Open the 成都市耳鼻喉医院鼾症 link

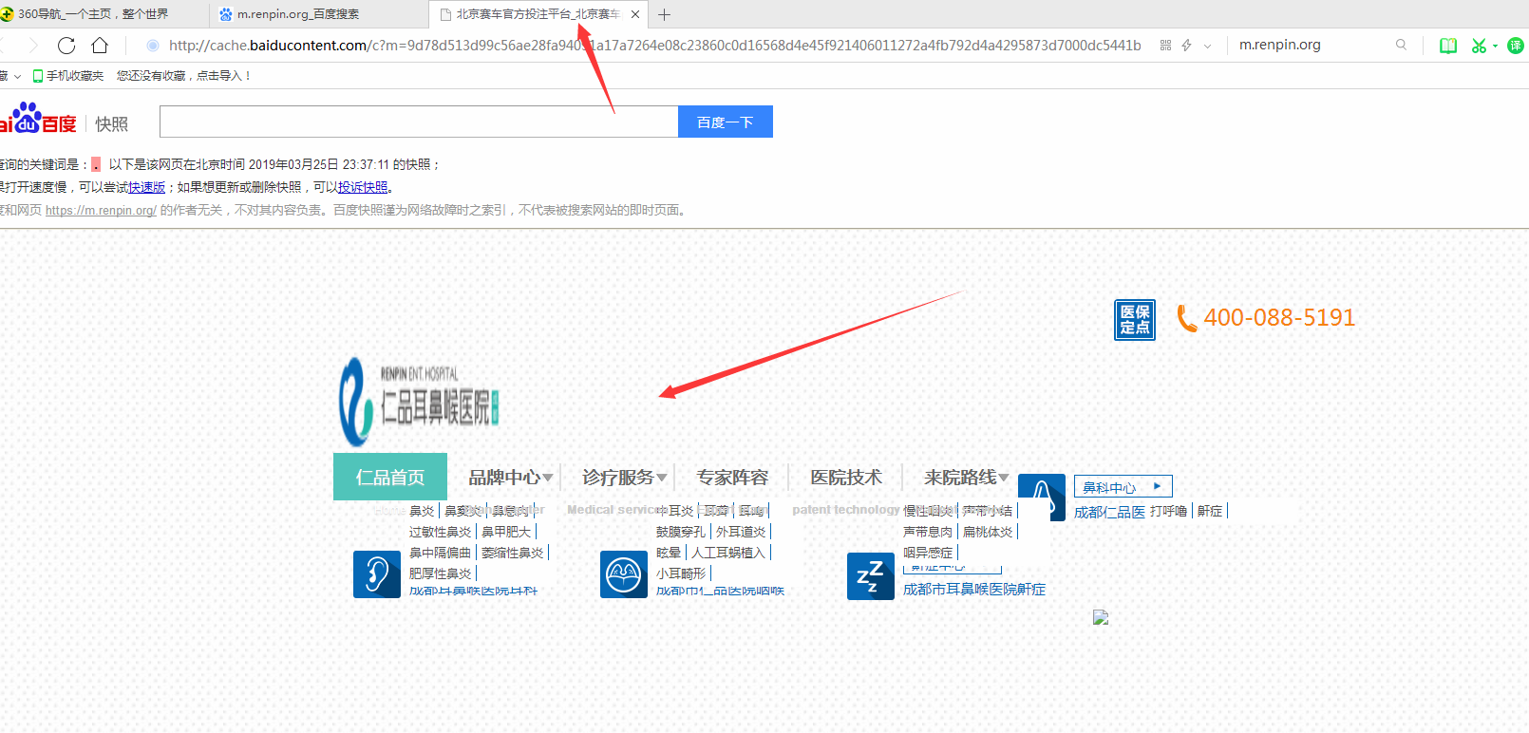tap(974, 590)
